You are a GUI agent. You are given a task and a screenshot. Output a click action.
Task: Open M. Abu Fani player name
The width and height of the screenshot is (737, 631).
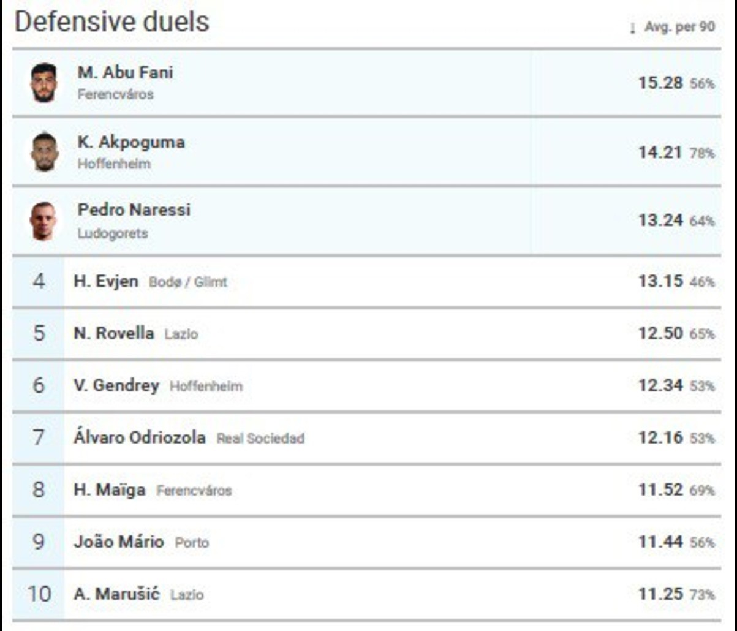[x=125, y=72]
